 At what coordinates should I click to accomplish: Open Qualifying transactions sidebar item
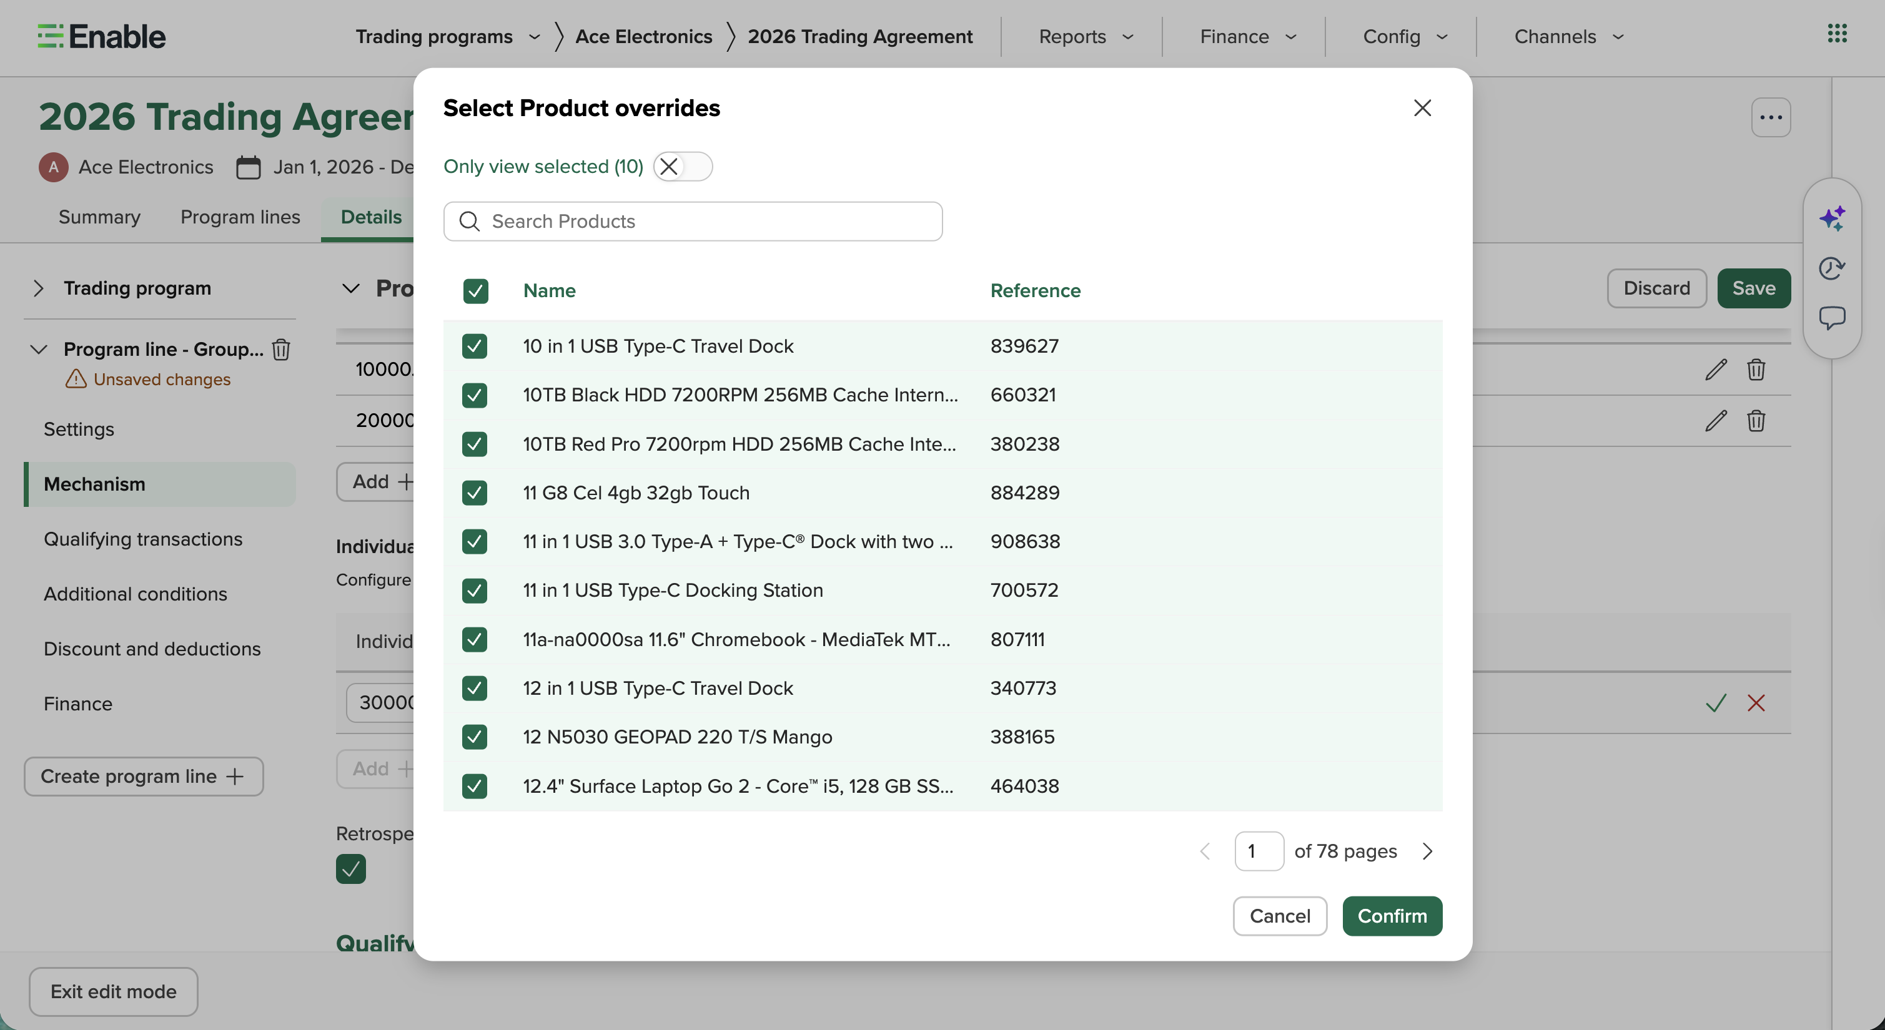(142, 539)
